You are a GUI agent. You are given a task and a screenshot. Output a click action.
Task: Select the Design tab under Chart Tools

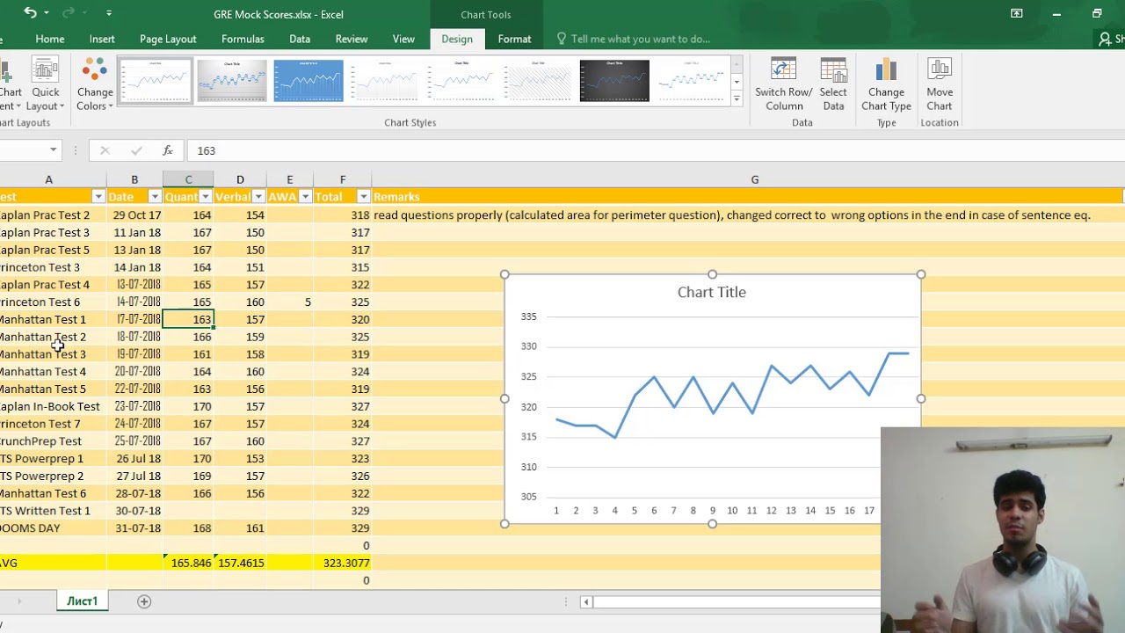pyautogui.click(x=457, y=39)
